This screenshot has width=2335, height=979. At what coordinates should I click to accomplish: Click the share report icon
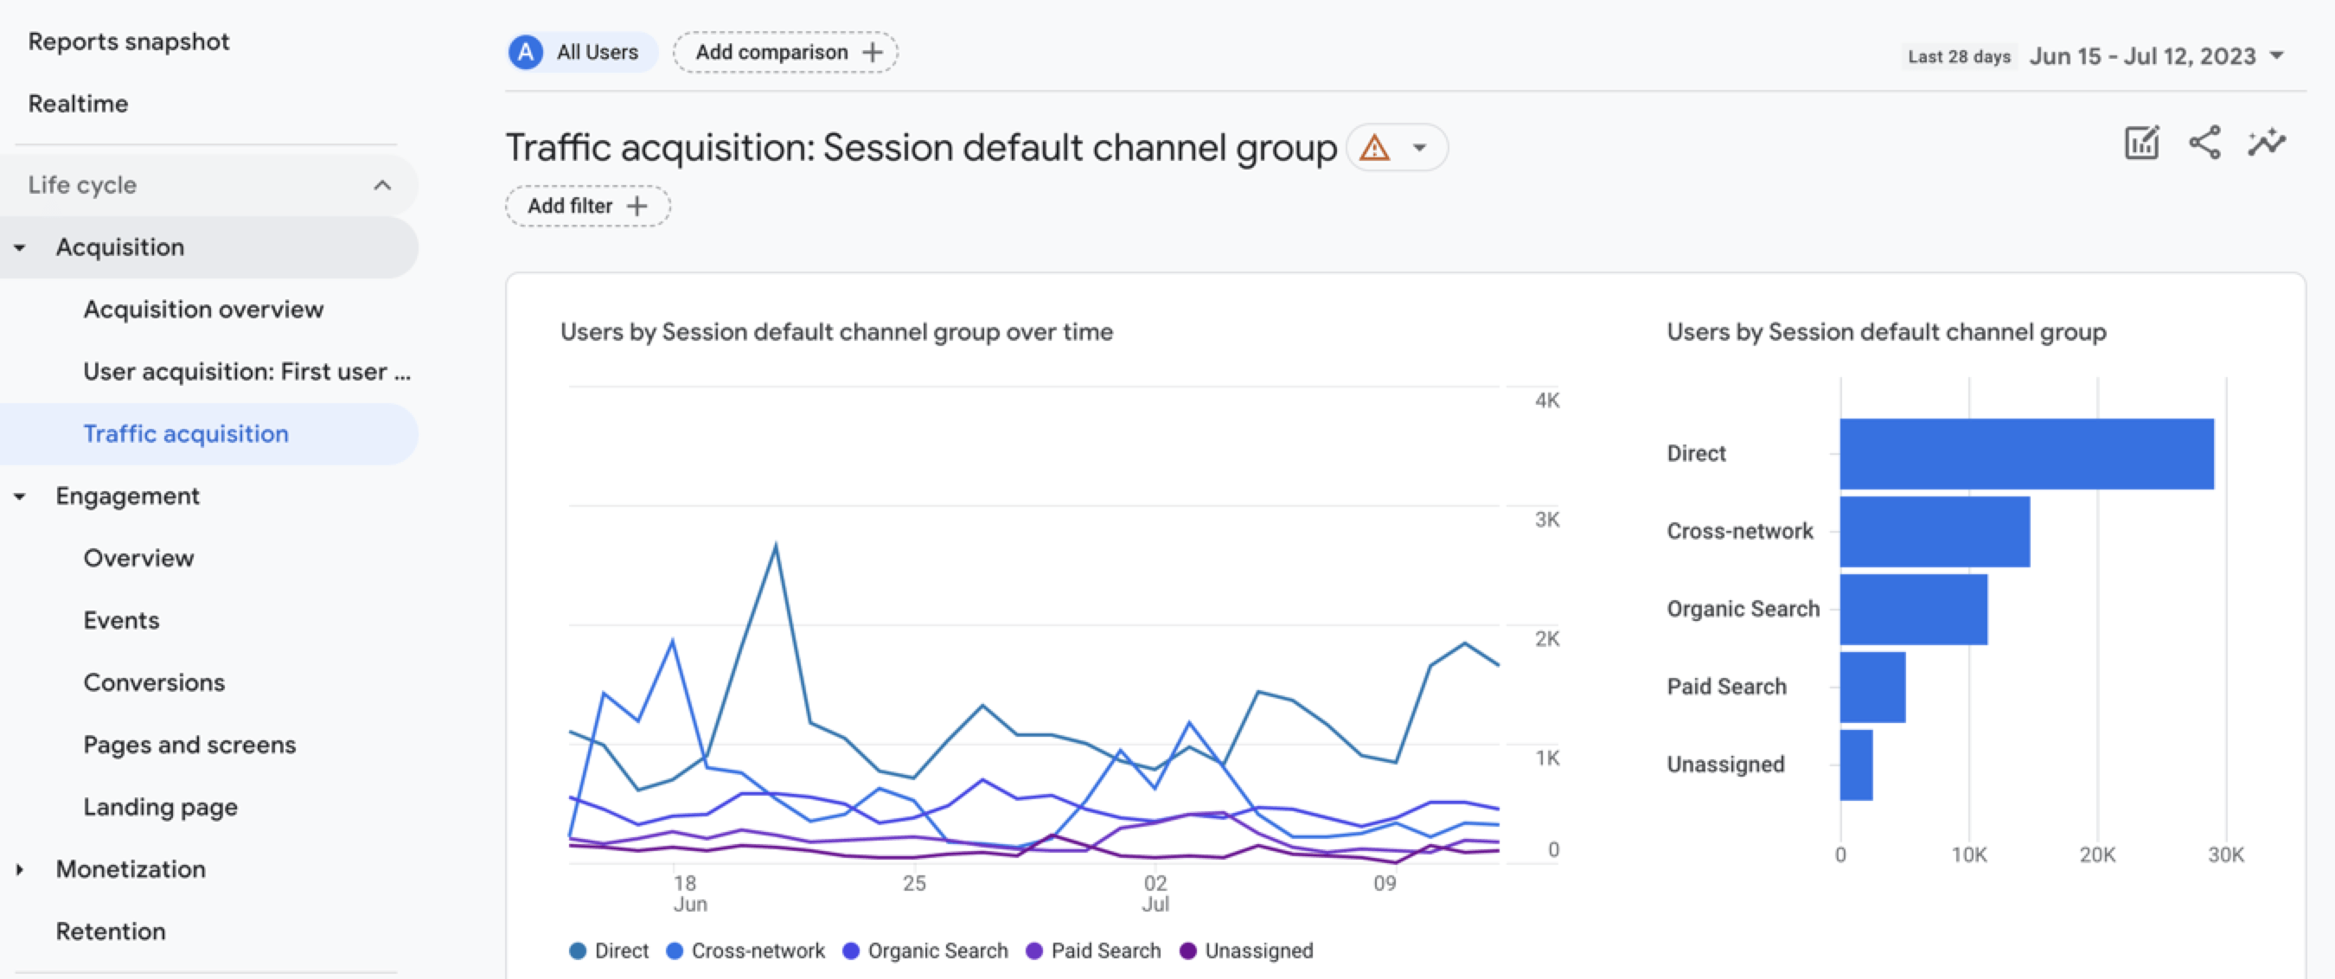click(2204, 144)
